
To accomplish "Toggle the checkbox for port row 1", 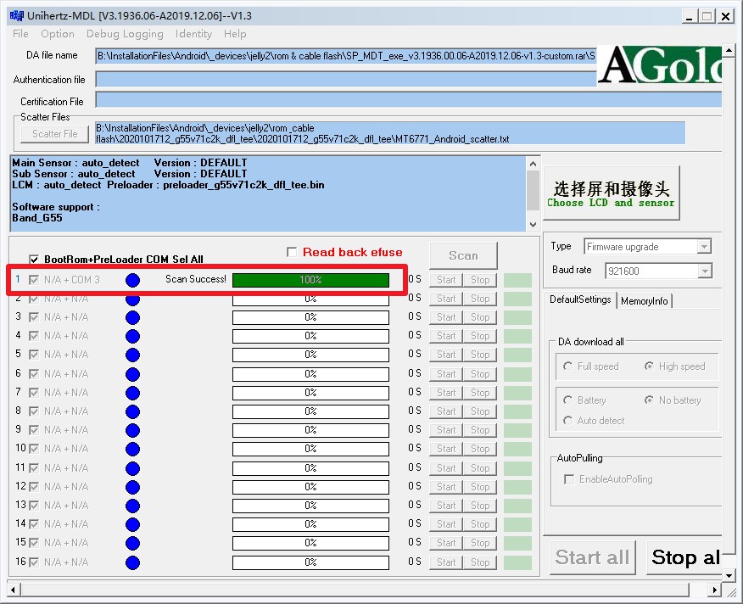I will tap(34, 280).
